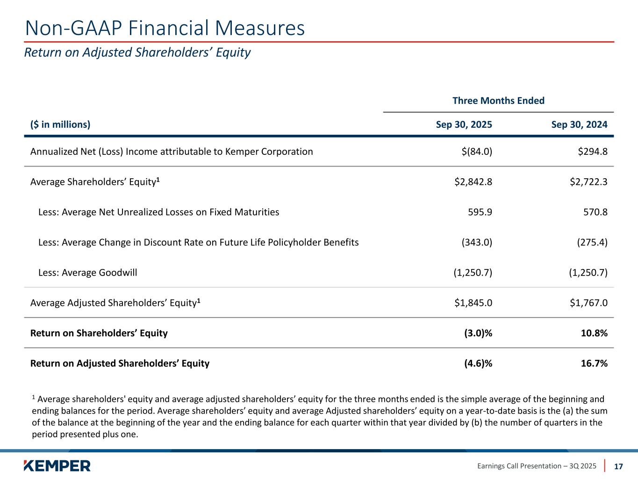Click the "Three Months Ended" column header
The image size is (638, 479).
point(498,101)
